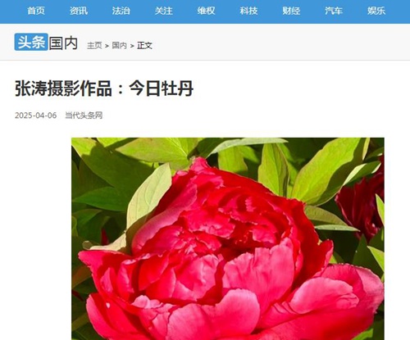Open the 维权 section
This screenshot has width=410, height=340.
tap(206, 11)
